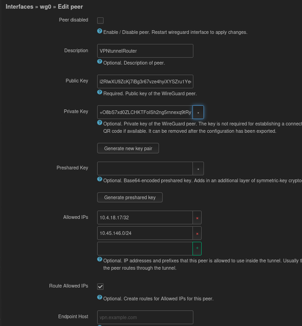302x326 pixels.
Task: Click help icon for Preshared Key hint
Action: [x=100, y=179]
